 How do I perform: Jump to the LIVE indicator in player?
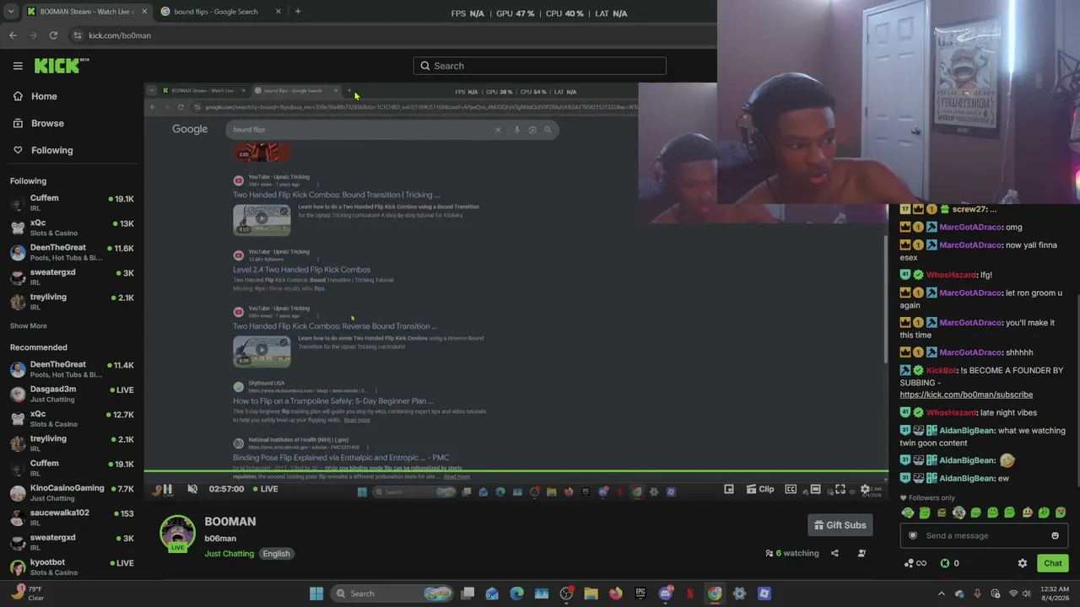coord(265,489)
